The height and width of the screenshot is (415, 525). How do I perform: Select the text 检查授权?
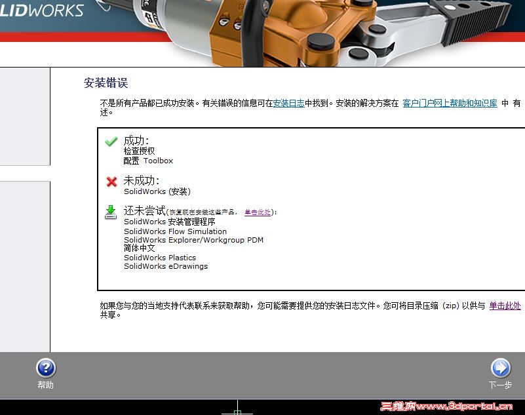pyautogui.click(x=140, y=151)
